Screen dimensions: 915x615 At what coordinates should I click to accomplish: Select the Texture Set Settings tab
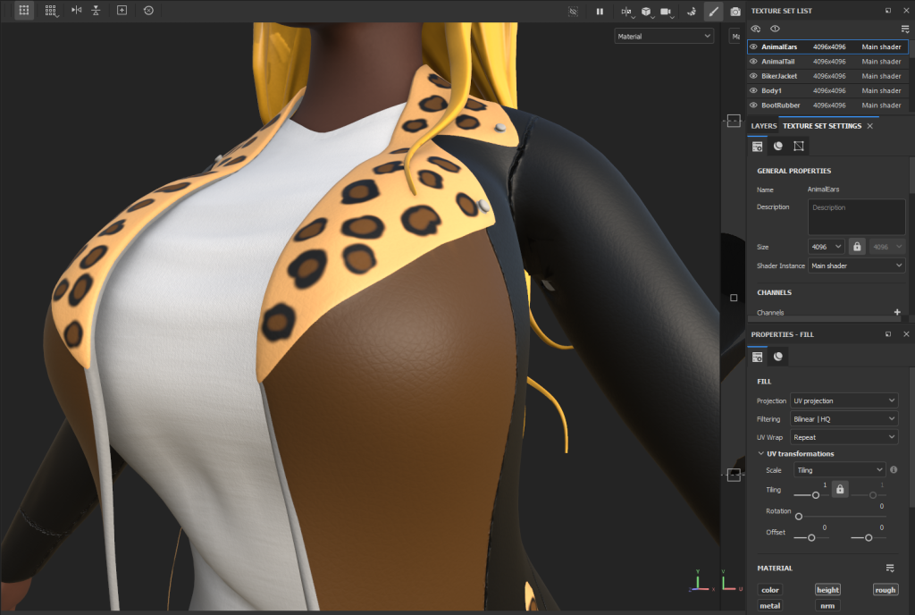(x=821, y=126)
